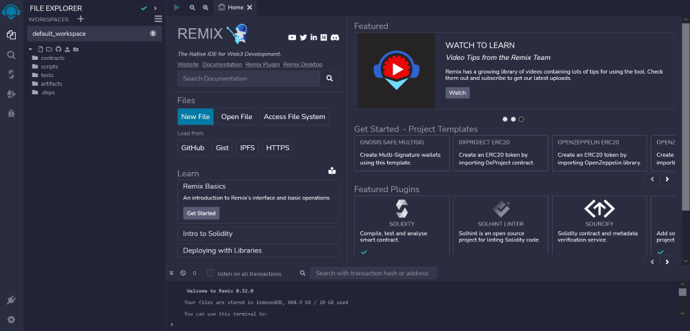Close the Home tab
Viewport: 690px width, 331px height.
click(250, 8)
